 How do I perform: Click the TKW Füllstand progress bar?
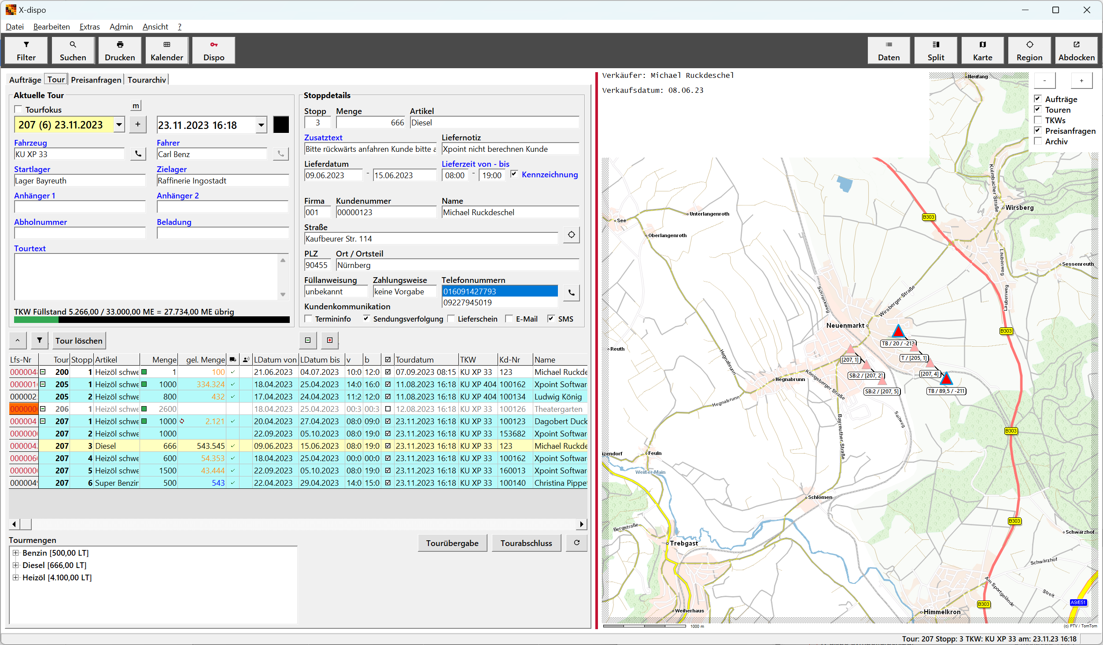point(152,320)
